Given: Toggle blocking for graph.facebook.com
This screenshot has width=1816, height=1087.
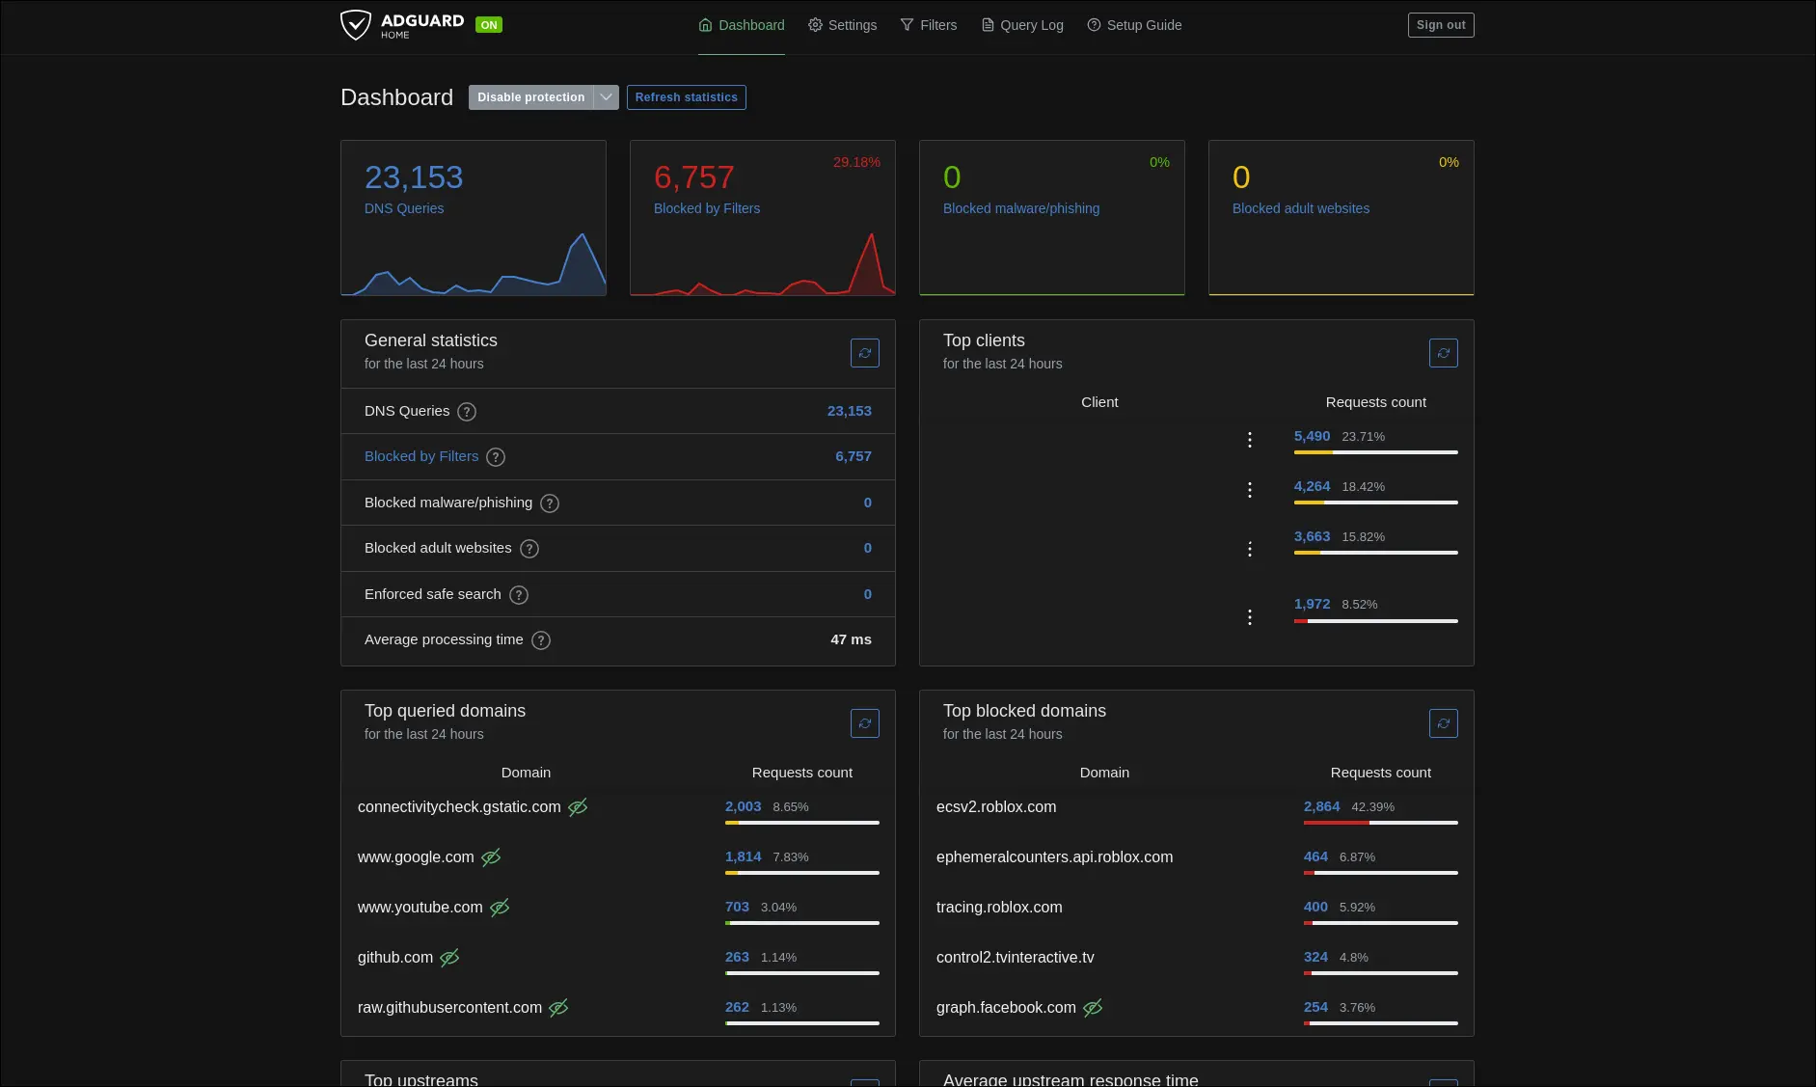Looking at the screenshot, I should click(1093, 1008).
